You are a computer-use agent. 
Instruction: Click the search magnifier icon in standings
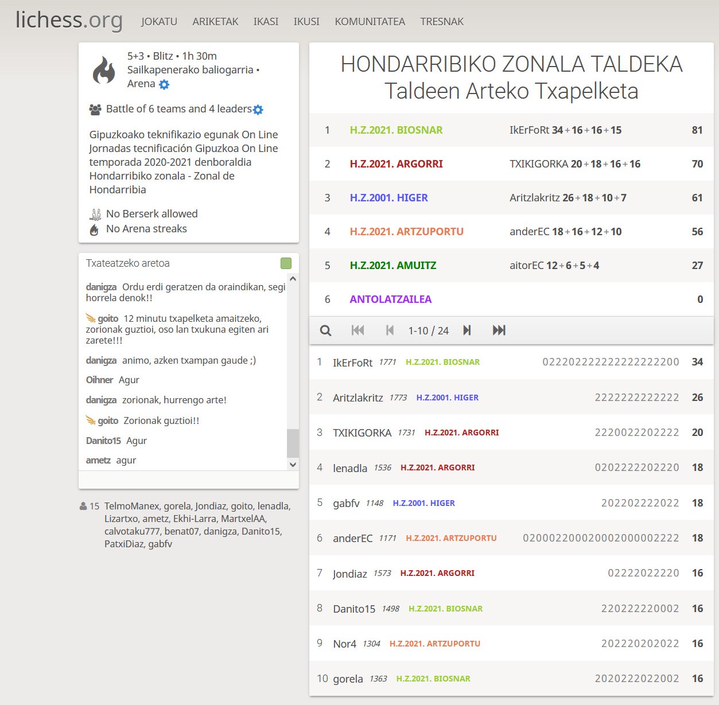click(325, 330)
